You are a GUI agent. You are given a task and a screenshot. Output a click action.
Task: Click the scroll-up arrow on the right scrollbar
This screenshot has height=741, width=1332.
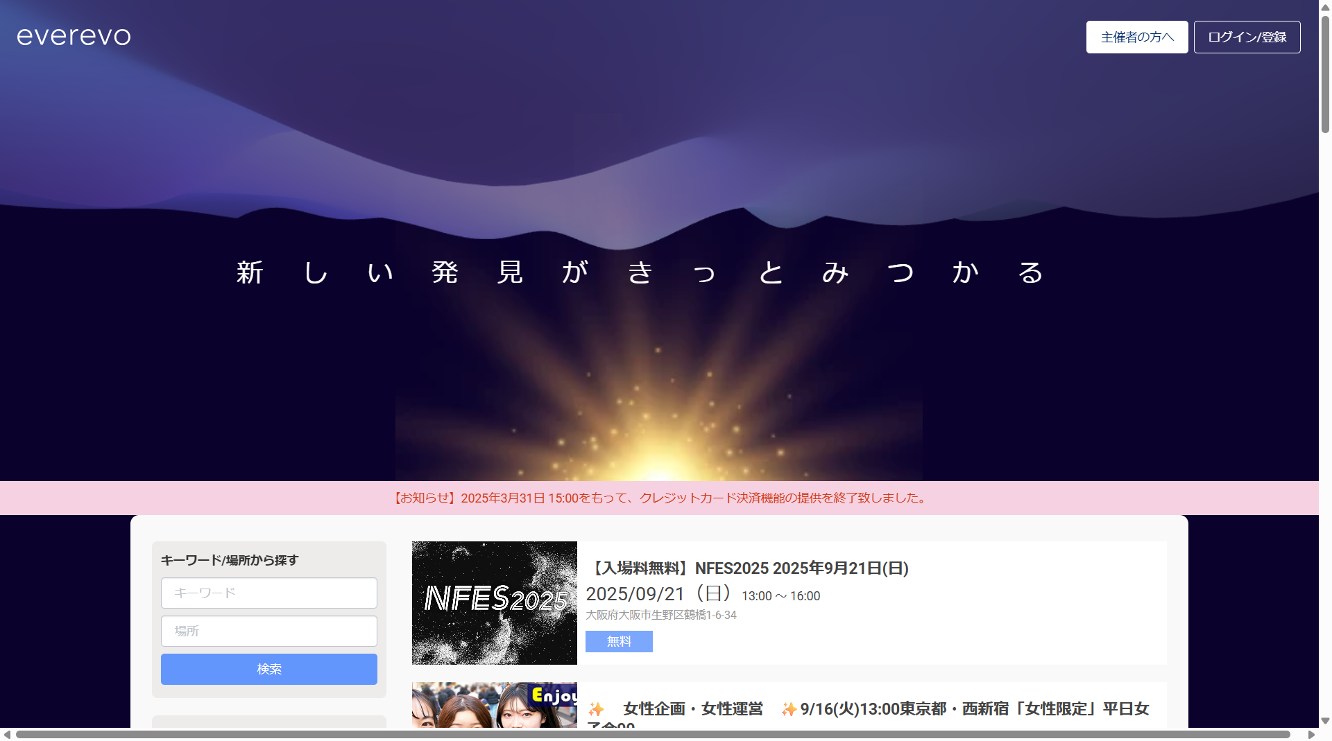click(x=1324, y=7)
